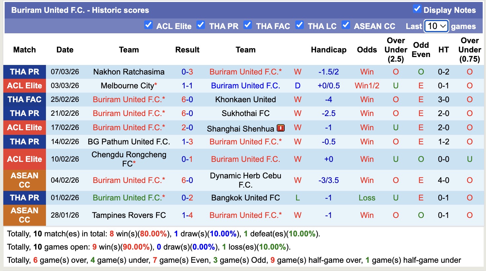Click the red card icon beside Shanghai Shenhua

(x=280, y=128)
